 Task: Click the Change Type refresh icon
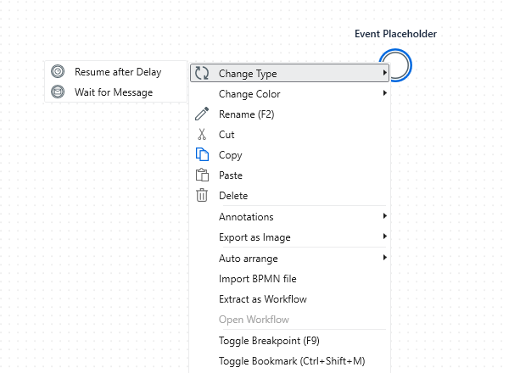pyautogui.click(x=202, y=74)
